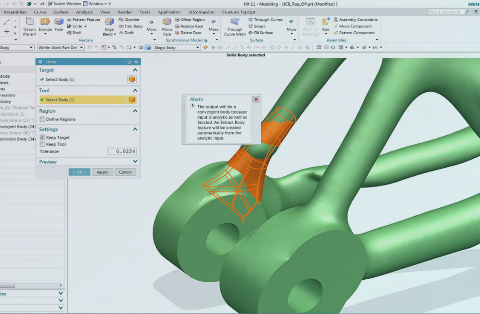The image size is (480, 314).
Task: Open Within Work Part Only dropdown
Action: tap(60, 48)
